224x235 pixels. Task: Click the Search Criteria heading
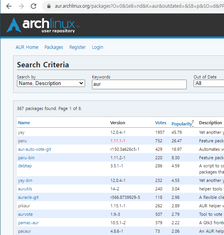pos(43,65)
